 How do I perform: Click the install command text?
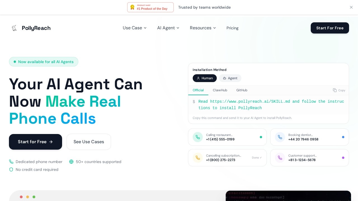pyautogui.click(x=271, y=105)
